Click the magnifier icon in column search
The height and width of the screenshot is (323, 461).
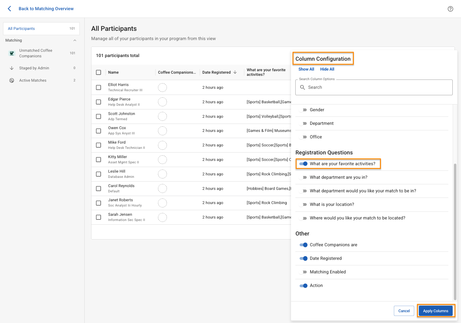pos(302,88)
